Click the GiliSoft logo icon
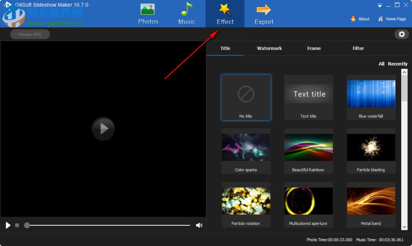The image size is (412, 246). coord(7,5)
